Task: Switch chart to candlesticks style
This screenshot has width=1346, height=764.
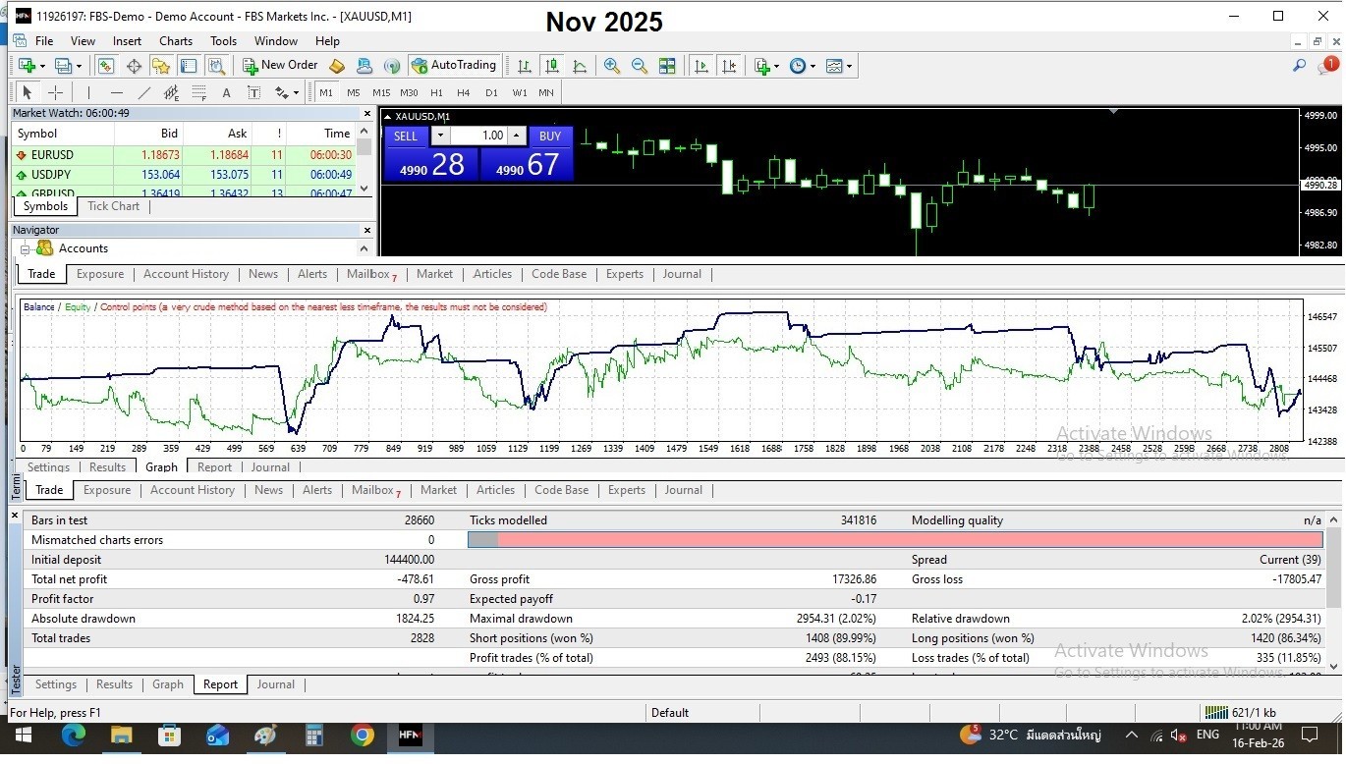Action: [552, 66]
